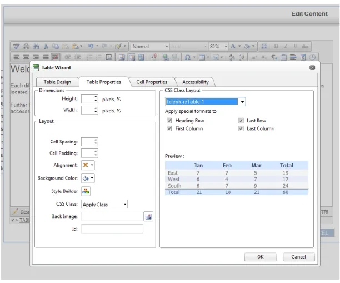
Task: Click the Cell Spacing spinner arrows
Action: point(96,142)
